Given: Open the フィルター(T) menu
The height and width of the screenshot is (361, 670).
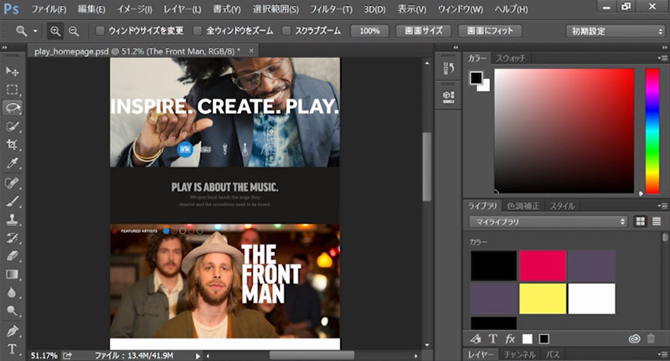Looking at the screenshot, I should (331, 9).
